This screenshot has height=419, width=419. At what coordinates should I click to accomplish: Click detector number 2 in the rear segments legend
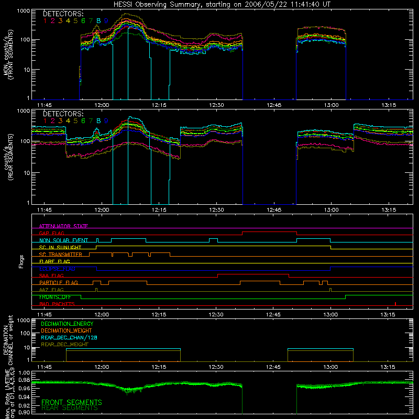pos(53,121)
